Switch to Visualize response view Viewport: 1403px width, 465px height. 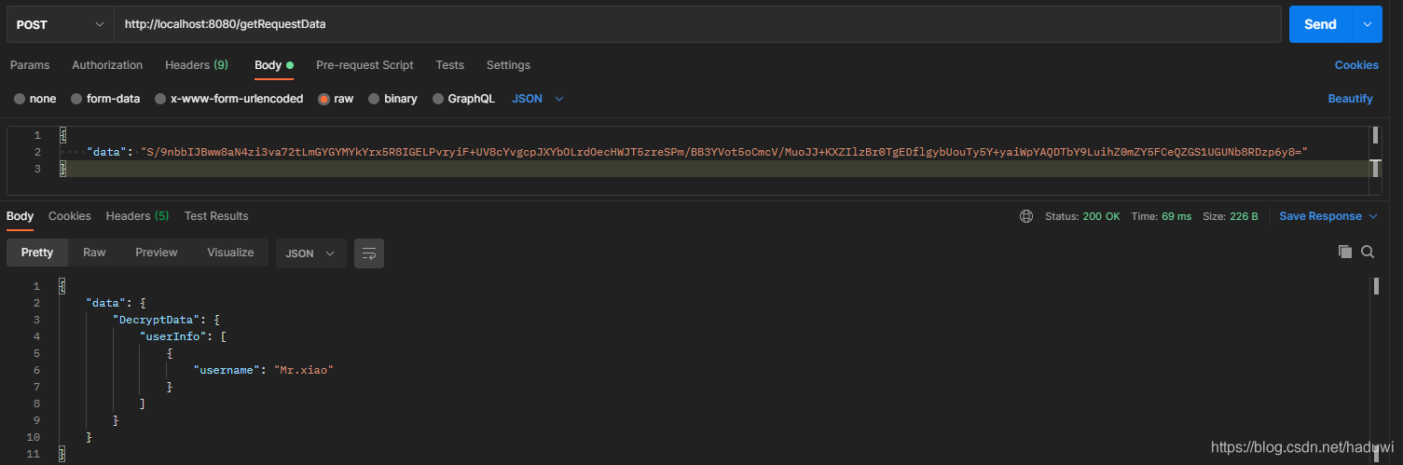230,253
